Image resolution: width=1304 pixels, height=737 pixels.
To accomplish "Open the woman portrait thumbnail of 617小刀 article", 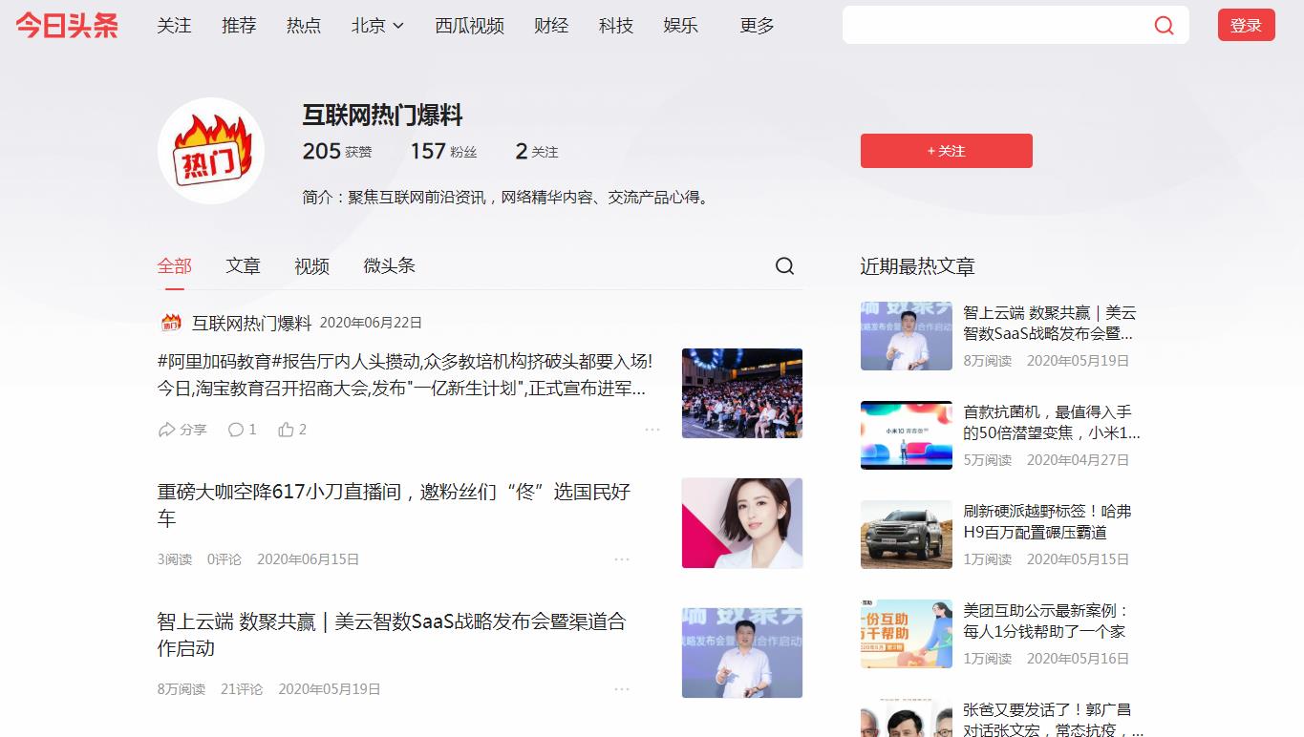I will click(x=742, y=523).
